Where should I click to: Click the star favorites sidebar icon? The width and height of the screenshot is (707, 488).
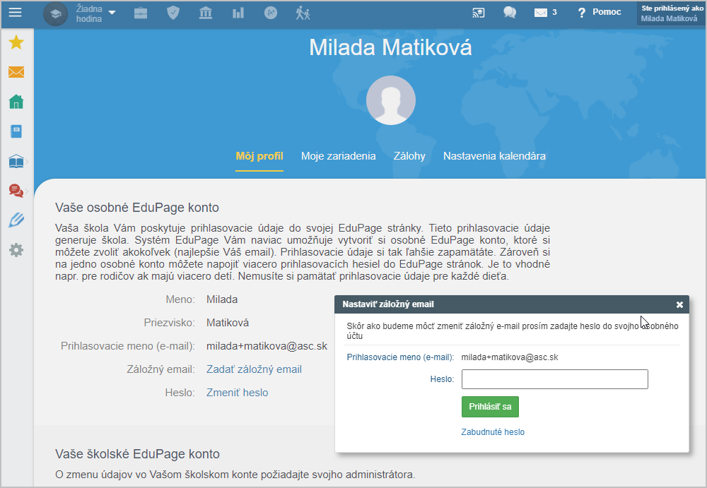tap(16, 42)
